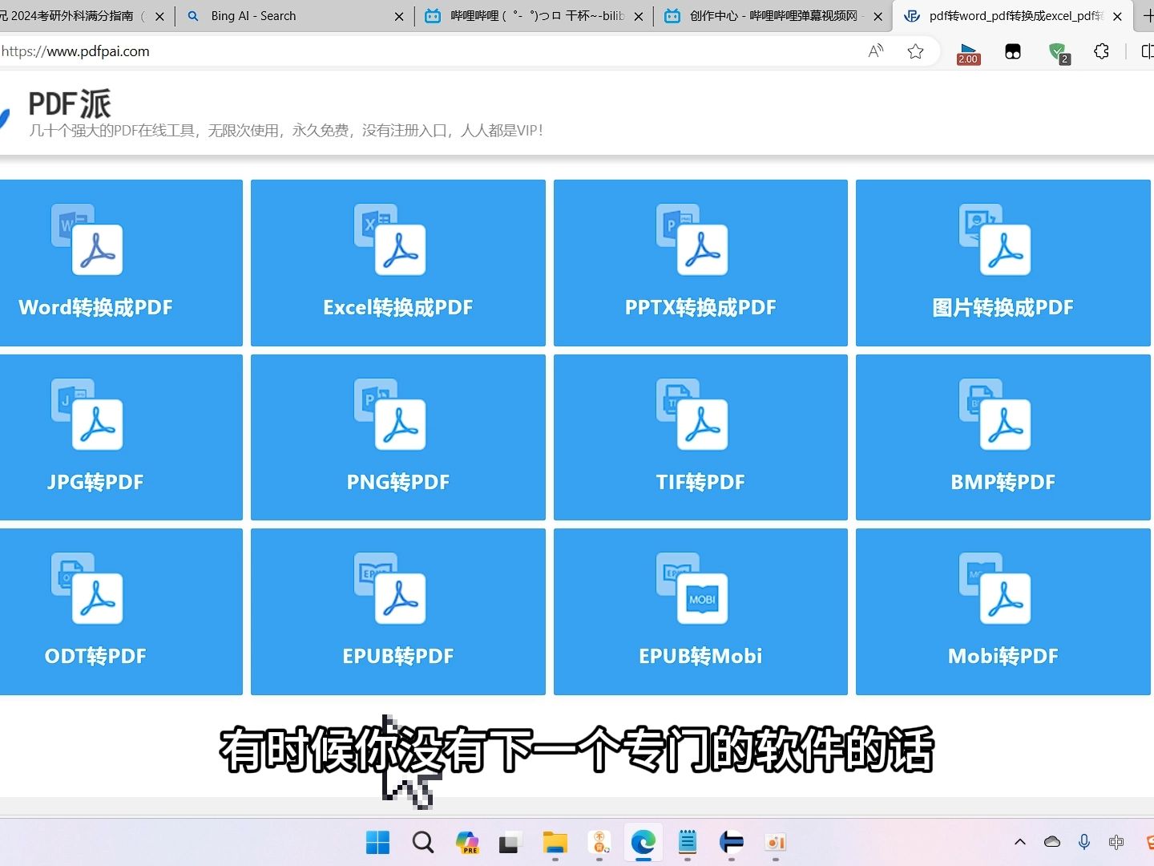Open the green shield extension icon
This screenshot has height=866, width=1154.
point(1059,53)
